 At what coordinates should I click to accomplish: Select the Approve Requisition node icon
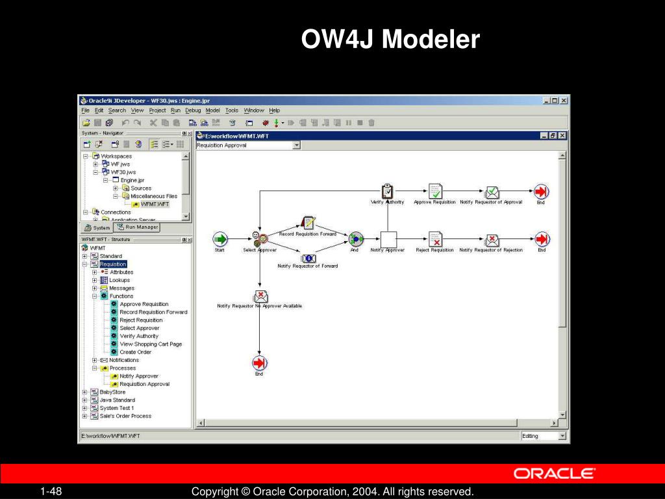pos(435,192)
